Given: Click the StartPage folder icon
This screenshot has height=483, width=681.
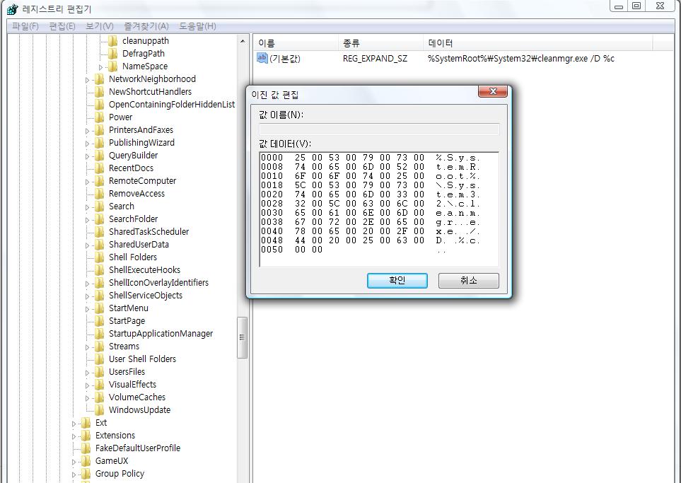Looking at the screenshot, I should click(100, 321).
